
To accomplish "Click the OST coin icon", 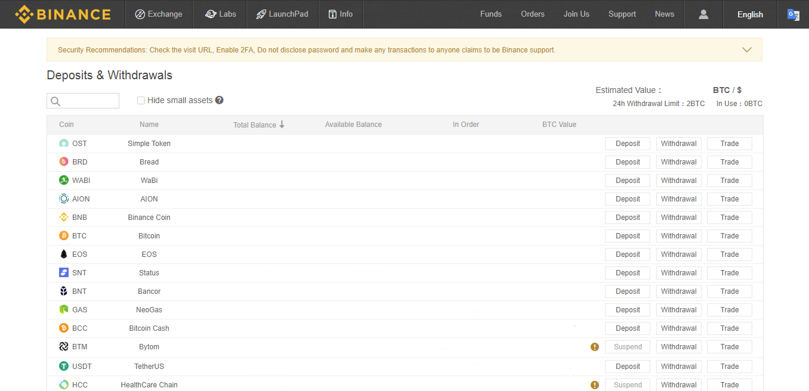I will point(64,144).
